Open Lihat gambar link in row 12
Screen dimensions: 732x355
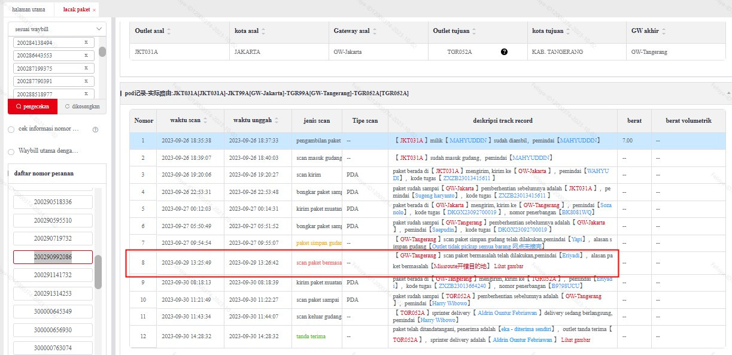[575, 340]
